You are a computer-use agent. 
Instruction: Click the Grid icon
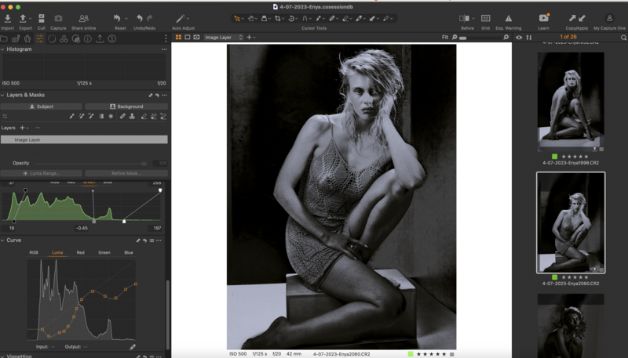[485, 18]
